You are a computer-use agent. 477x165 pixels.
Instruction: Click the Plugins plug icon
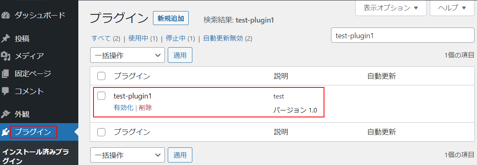(5, 132)
